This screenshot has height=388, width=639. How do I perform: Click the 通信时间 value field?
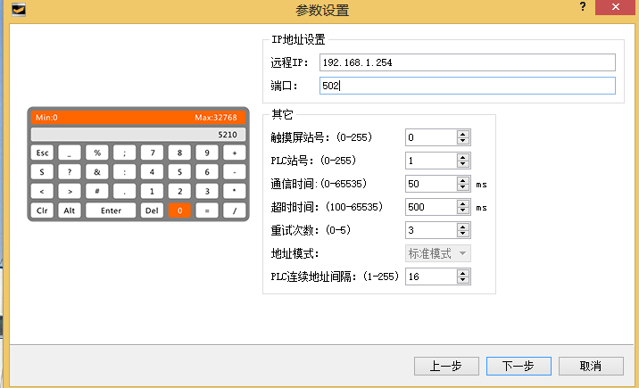pos(429,184)
